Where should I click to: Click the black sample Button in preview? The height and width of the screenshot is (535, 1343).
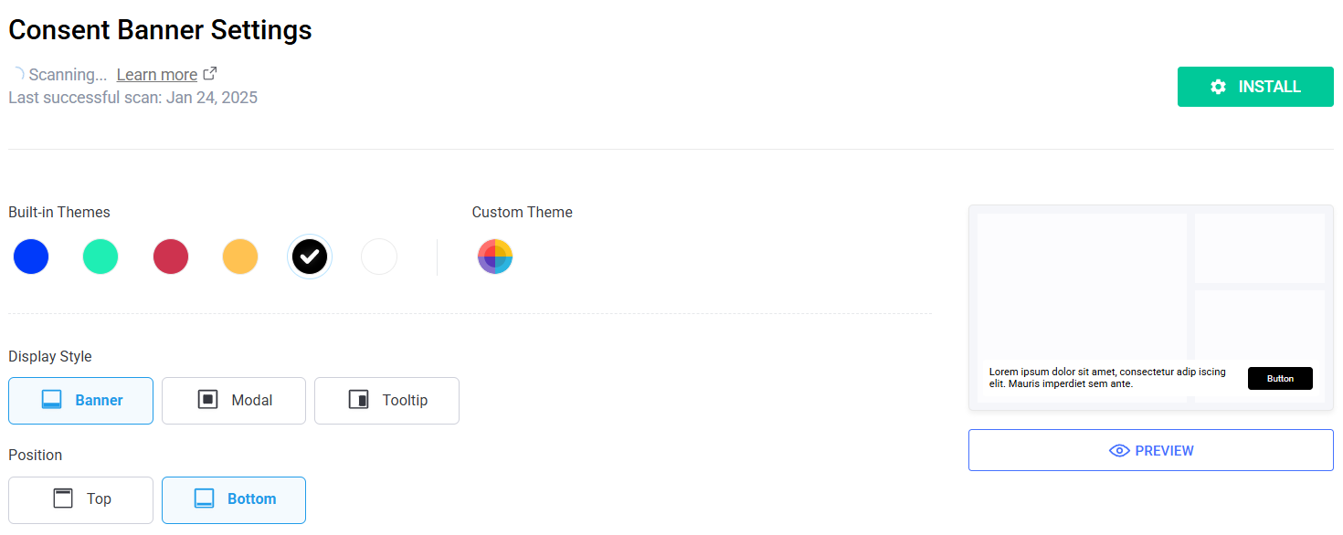coord(1280,378)
